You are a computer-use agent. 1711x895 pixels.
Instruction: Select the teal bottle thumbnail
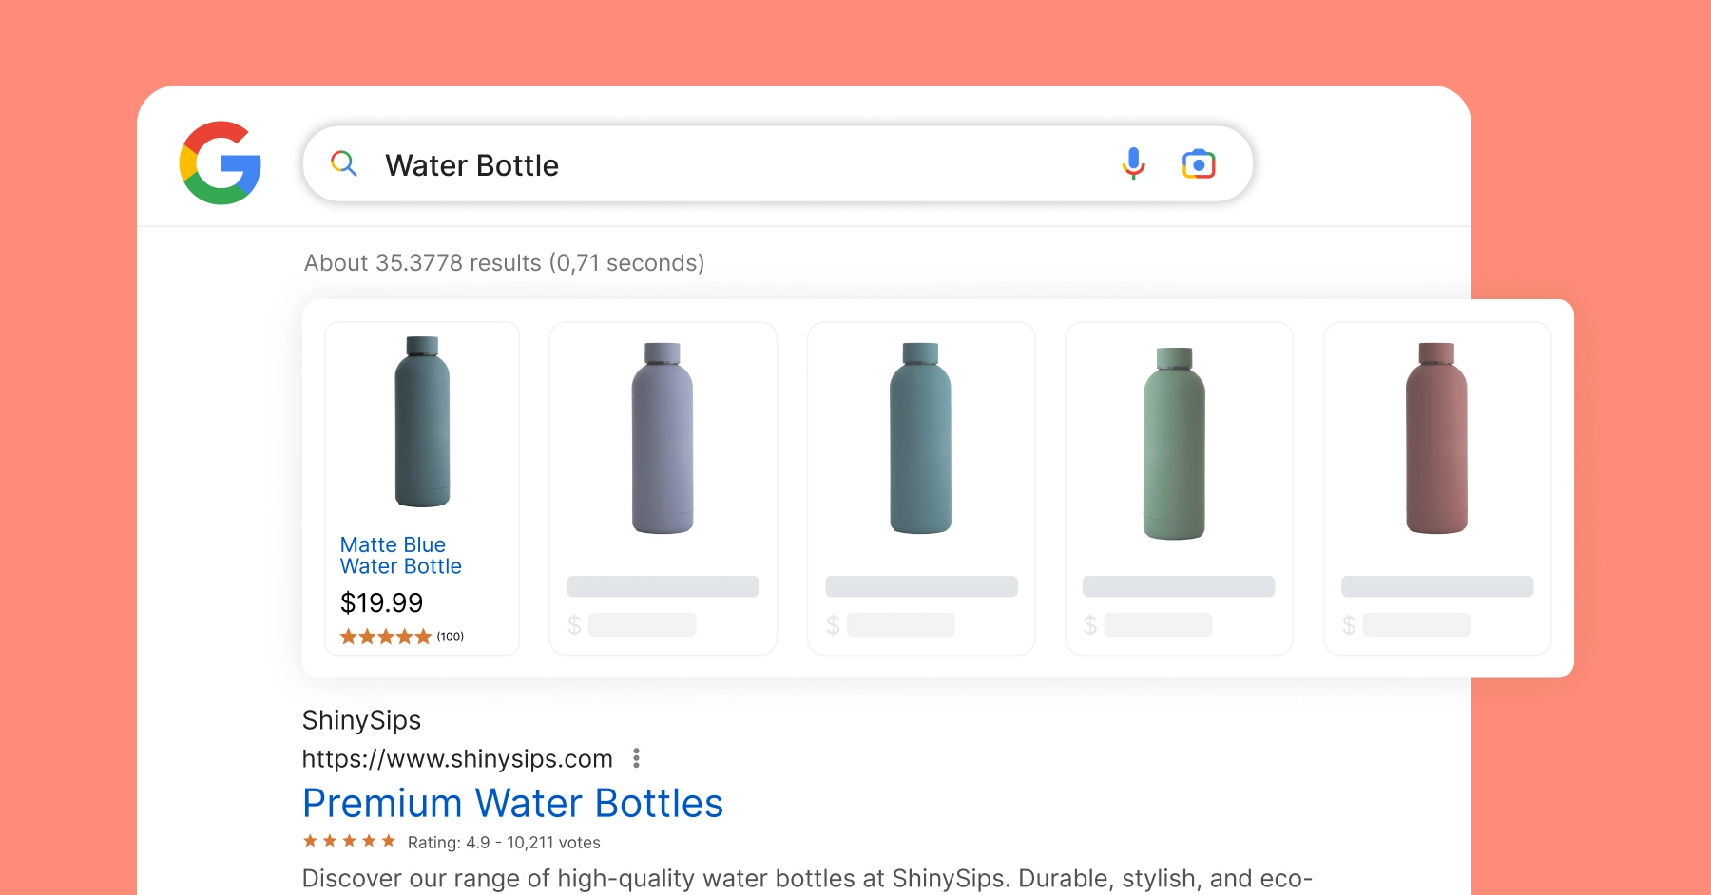click(920, 438)
